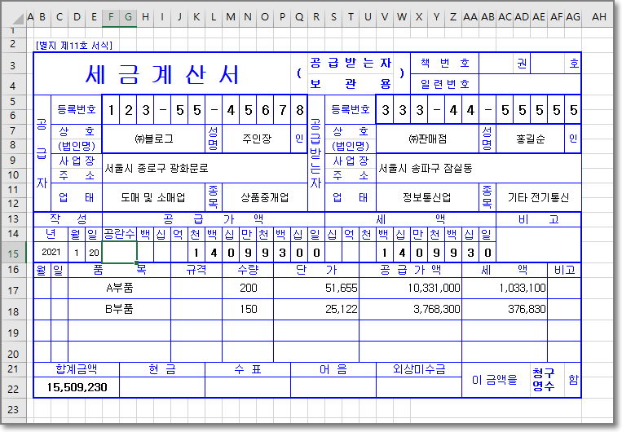This screenshot has height=432, width=622.
Task: Select the active empty 공란수 cell
Action: pos(119,252)
